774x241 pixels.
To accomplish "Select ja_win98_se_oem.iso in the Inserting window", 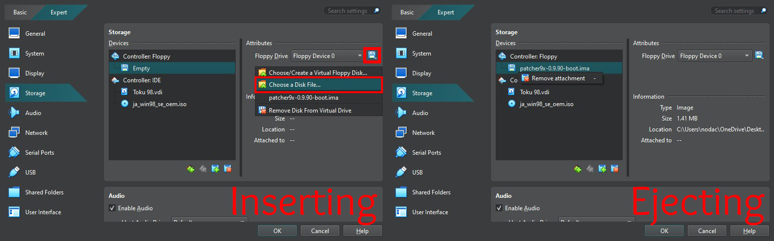I will tap(172, 104).
